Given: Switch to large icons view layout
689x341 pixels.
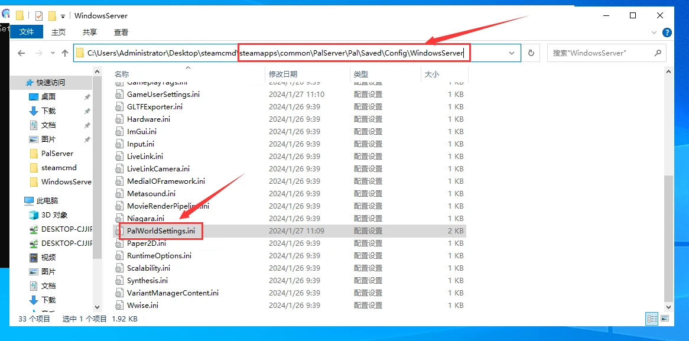Looking at the screenshot, I should point(665,319).
